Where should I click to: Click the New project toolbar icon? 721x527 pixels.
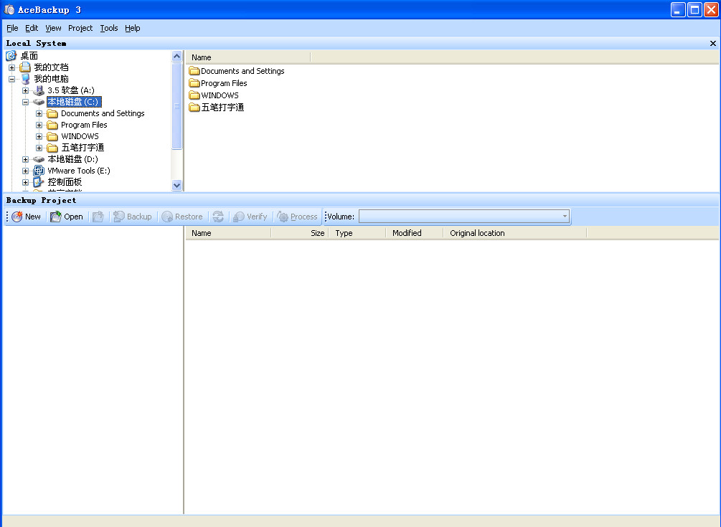[17, 217]
